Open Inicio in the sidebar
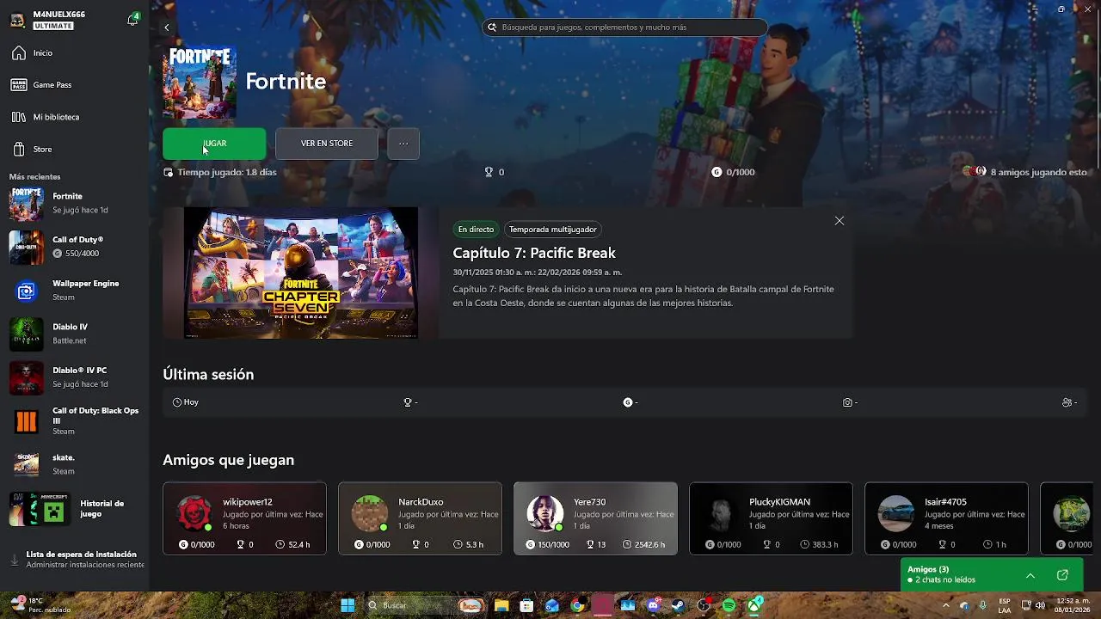Viewport: 1101px width, 619px height. point(74,53)
